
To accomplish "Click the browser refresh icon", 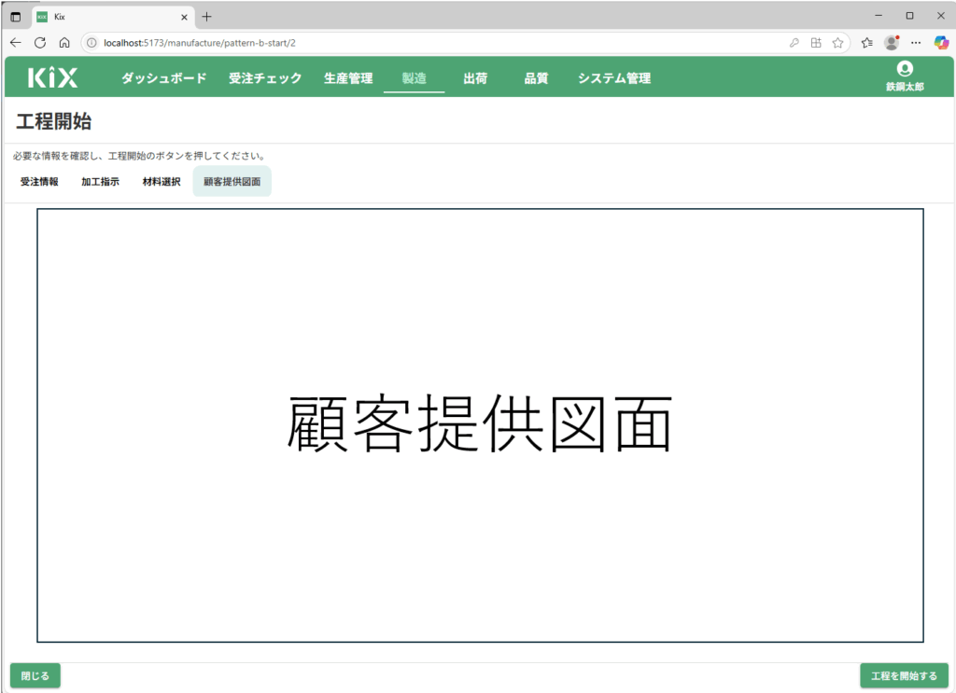I will [40, 43].
